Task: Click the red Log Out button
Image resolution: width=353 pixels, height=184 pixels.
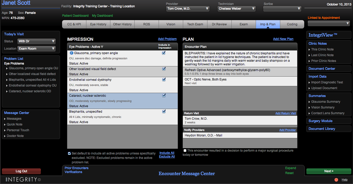Action: pyautogui.click(x=21, y=171)
